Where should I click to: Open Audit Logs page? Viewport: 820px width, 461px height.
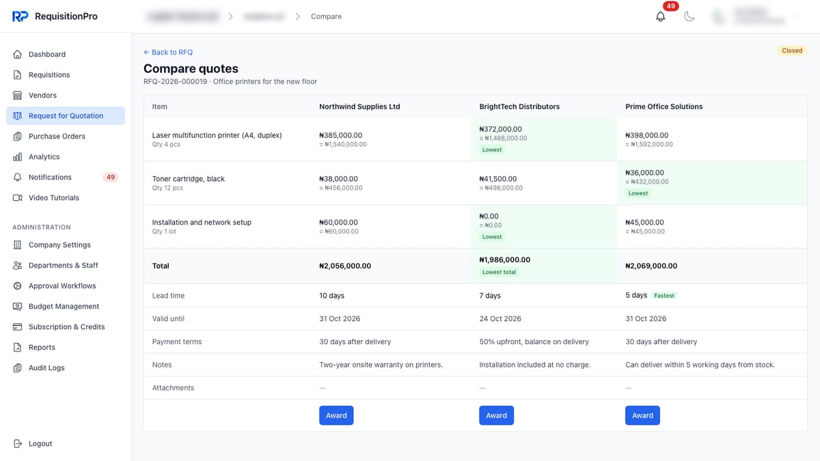[66, 367]
